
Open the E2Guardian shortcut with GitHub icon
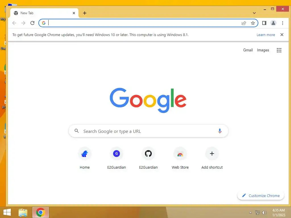148,158
